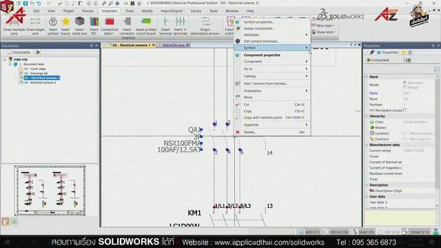Viewport: 441px width, 248px height.
Task: Toggle SNAP (F9) in status bar
Action: [x=363, y=232]
